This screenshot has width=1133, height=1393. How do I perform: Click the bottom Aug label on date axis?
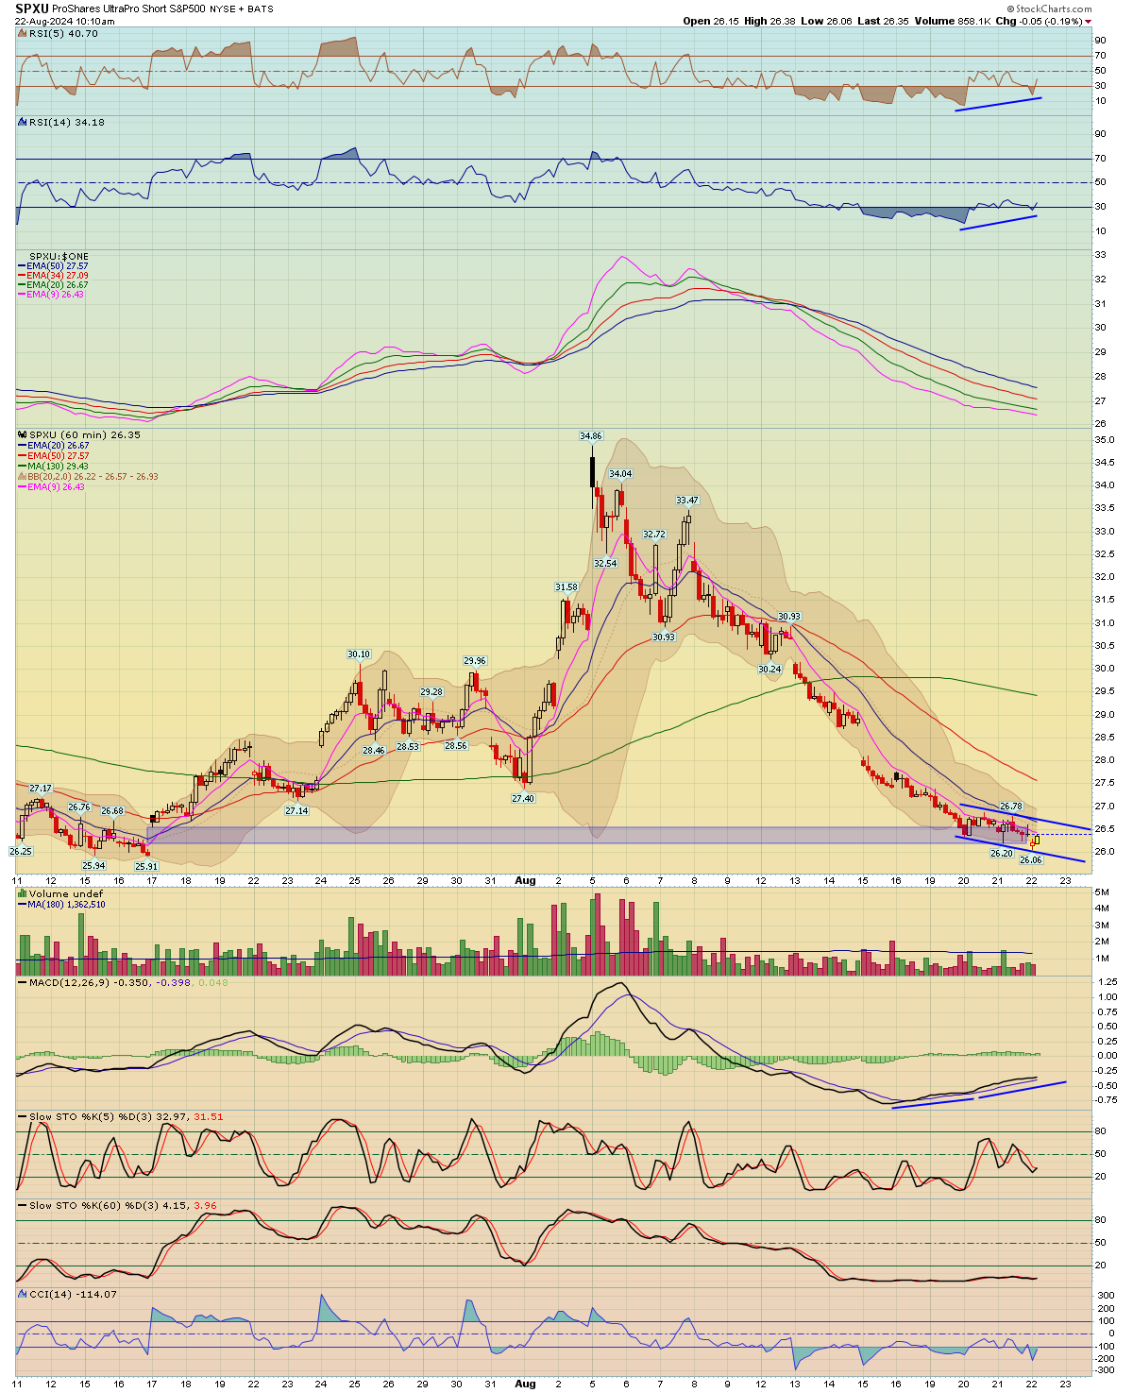click(525, 1384)
